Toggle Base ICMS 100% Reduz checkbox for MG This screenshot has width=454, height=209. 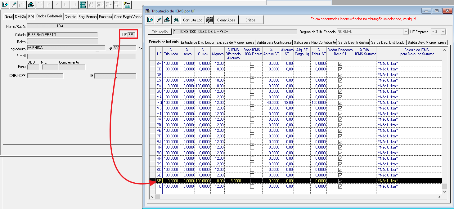coord(252,103)
